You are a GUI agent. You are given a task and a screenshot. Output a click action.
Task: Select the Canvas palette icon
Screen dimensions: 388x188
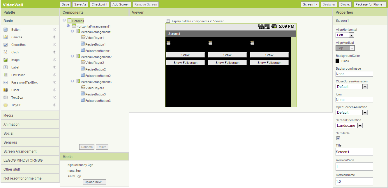tap(6, 37)
